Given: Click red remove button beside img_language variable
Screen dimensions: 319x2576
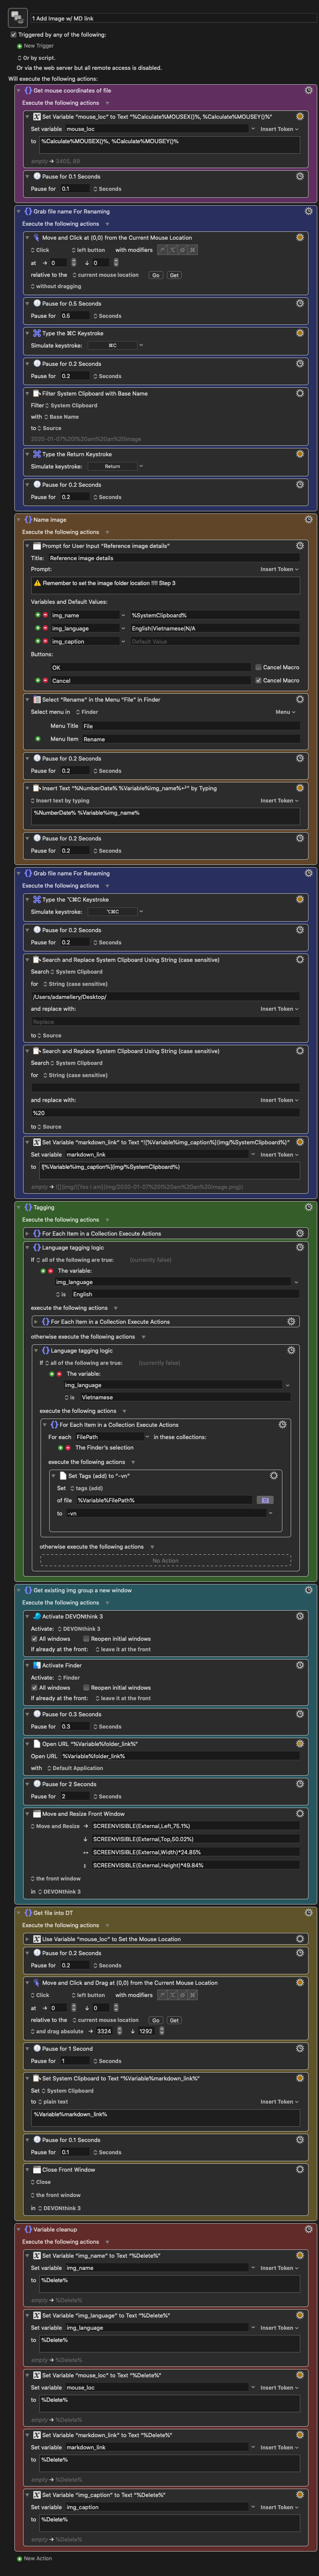Looking at the screenshot, I should (45, 628).
